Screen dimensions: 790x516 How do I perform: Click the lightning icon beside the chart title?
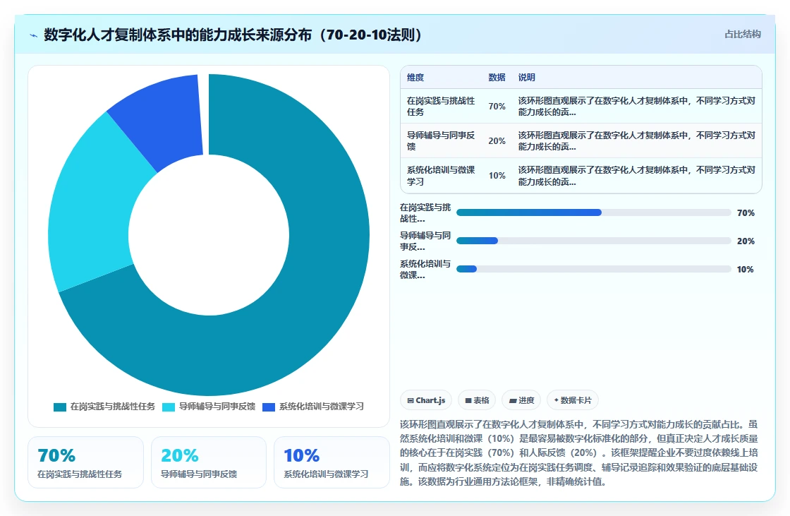[x=34, y=35]
